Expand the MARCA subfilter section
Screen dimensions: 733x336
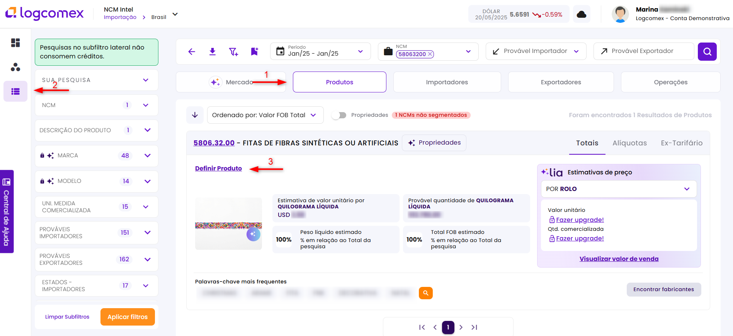coord(147,155)
